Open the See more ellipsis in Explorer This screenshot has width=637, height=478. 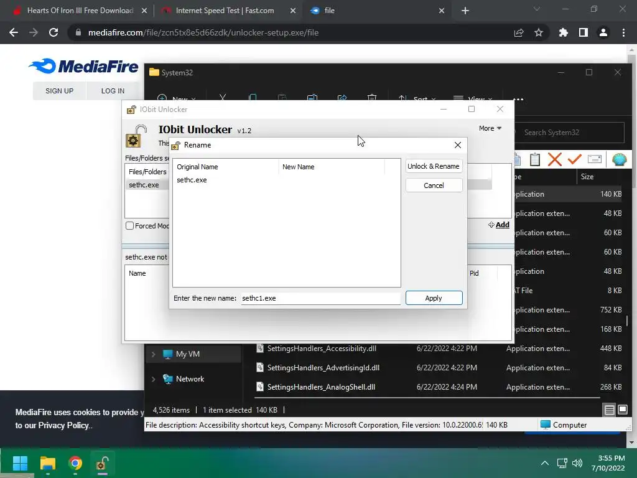click(x=518, y=98)
